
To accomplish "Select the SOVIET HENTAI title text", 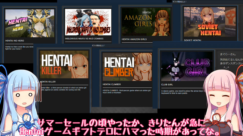I will tap(192, 40).
